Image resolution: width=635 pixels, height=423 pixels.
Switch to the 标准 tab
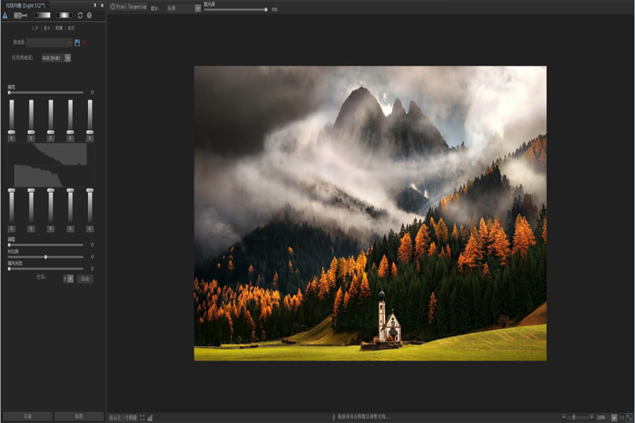click(x=59, y=28)
